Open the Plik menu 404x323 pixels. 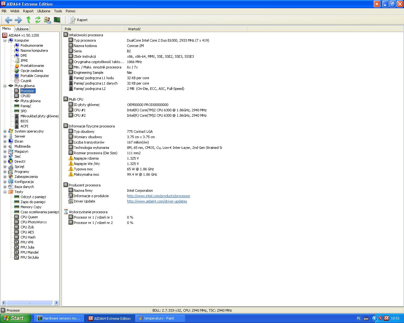(x=4, y=11)
